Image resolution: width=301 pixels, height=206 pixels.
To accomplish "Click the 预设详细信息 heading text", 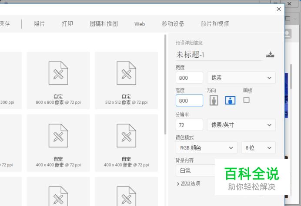I will tap(189, 43).
